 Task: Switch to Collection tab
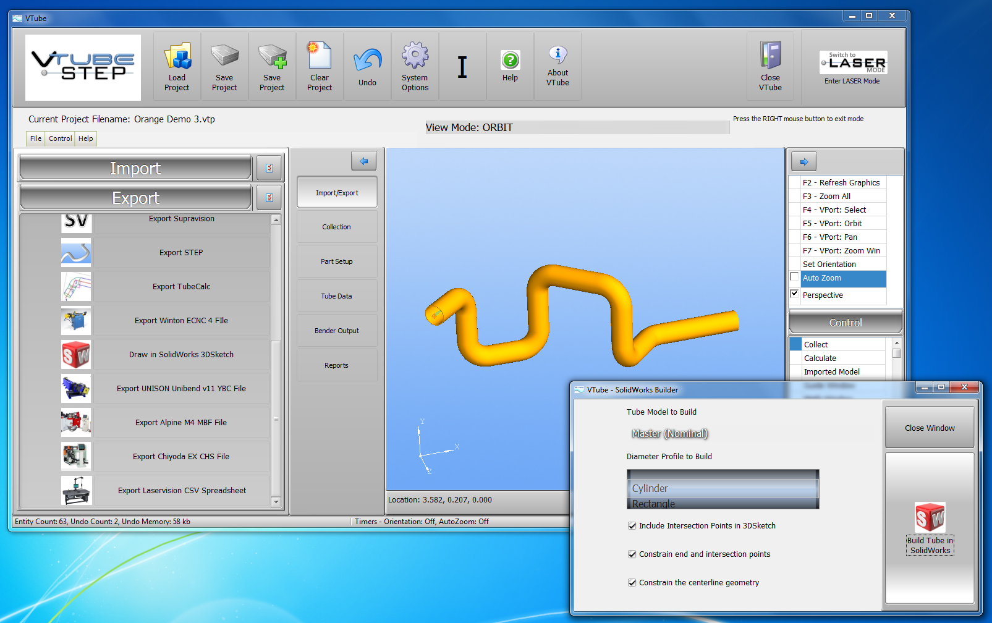coord(337,227)
